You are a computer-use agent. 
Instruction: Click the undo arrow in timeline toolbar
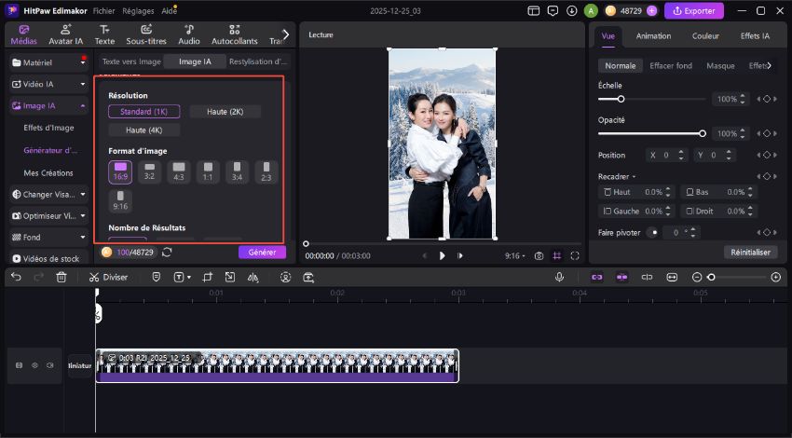16,277
